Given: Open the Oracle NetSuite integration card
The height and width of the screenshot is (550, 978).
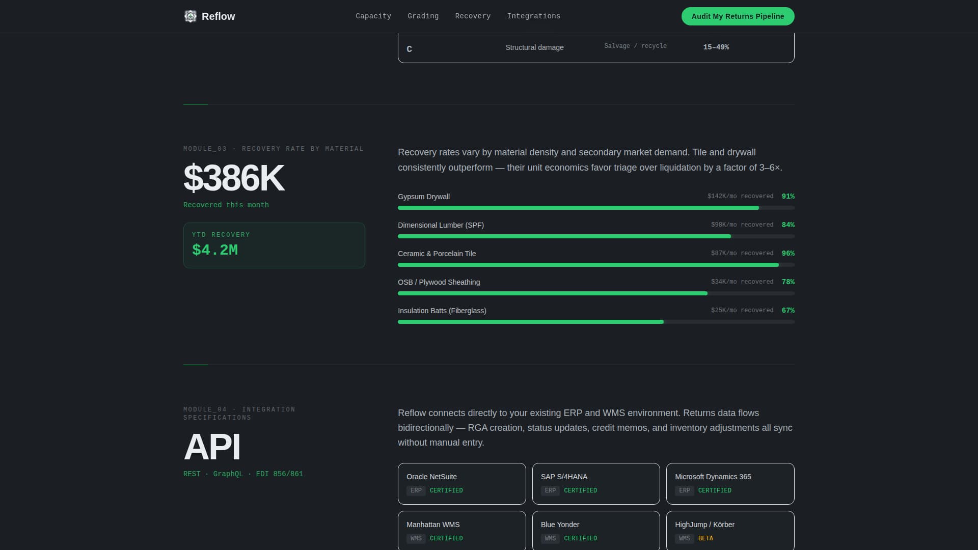Looking at the screenshot, I should (461, 484).
